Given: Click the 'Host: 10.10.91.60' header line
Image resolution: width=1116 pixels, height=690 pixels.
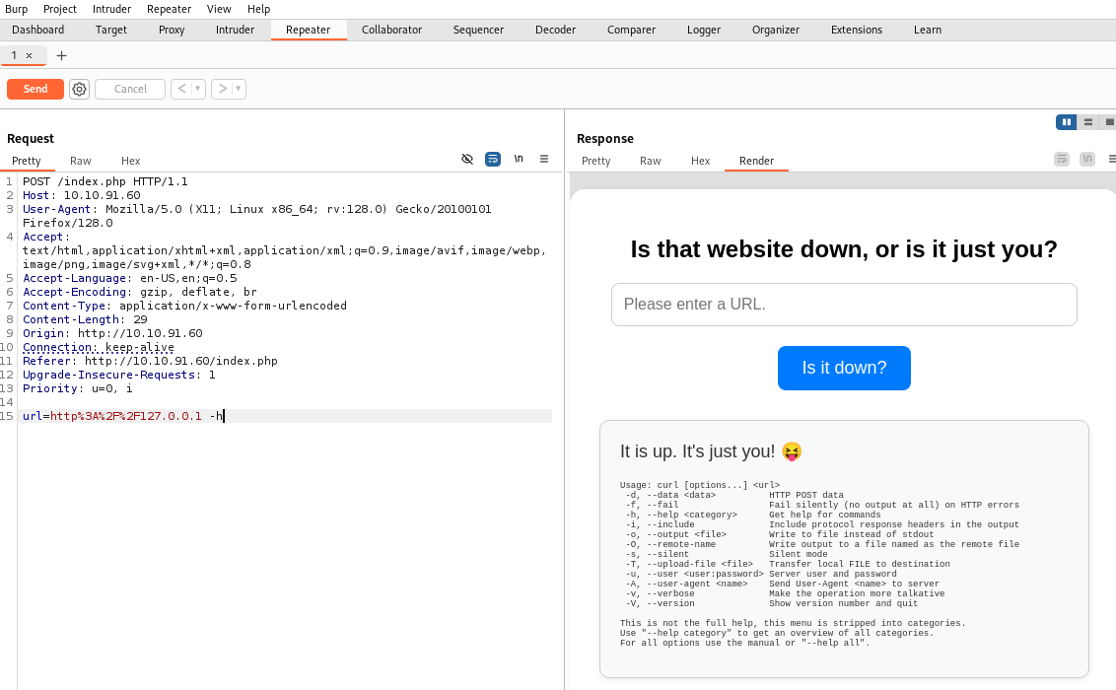Looking at the screenshot, I should (x=82, y=195).
